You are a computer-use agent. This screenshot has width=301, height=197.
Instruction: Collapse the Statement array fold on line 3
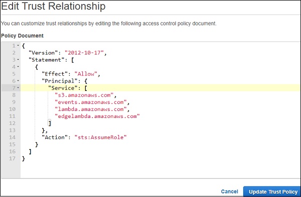point(18,59)
